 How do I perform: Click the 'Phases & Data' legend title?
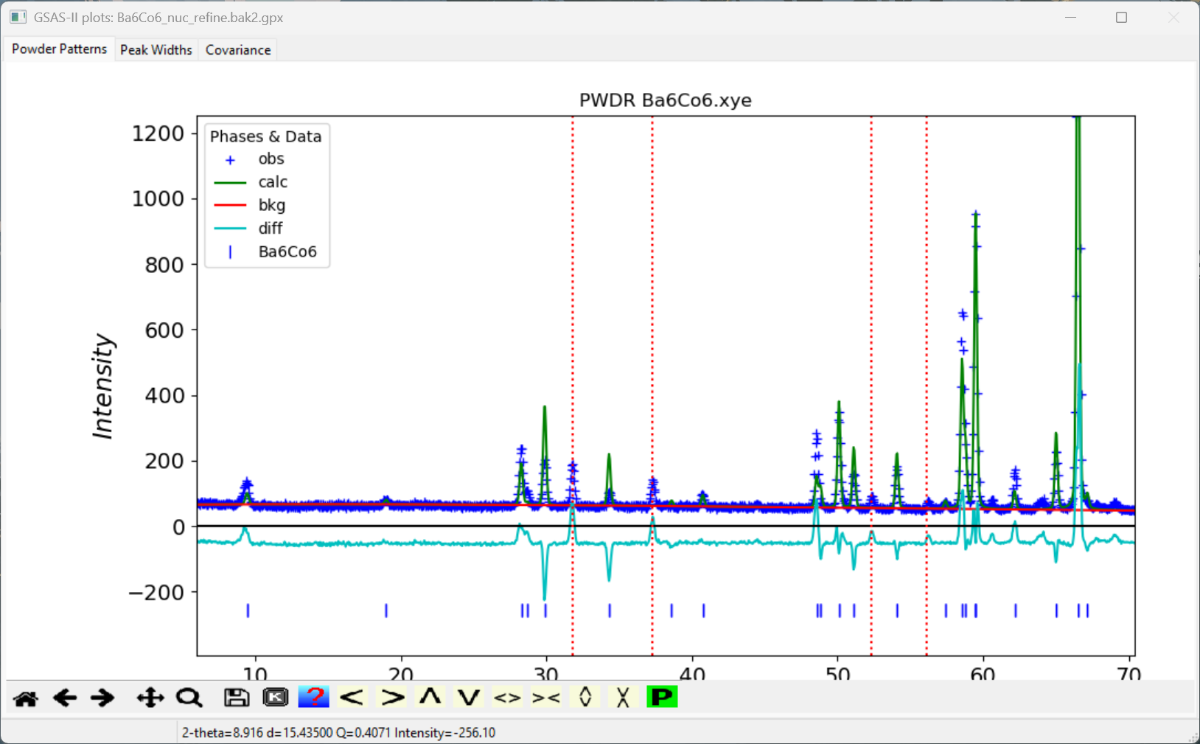pos(266,136)
